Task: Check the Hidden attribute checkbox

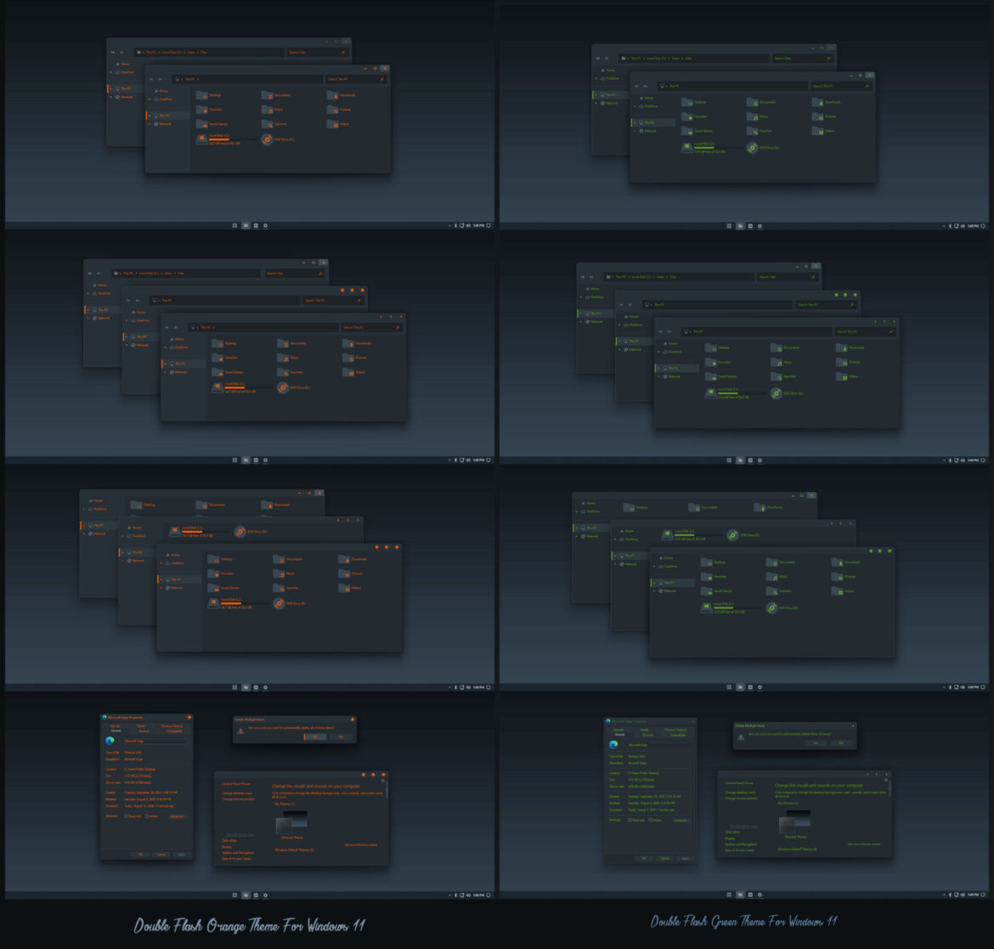Action: [x=146, y=816]
